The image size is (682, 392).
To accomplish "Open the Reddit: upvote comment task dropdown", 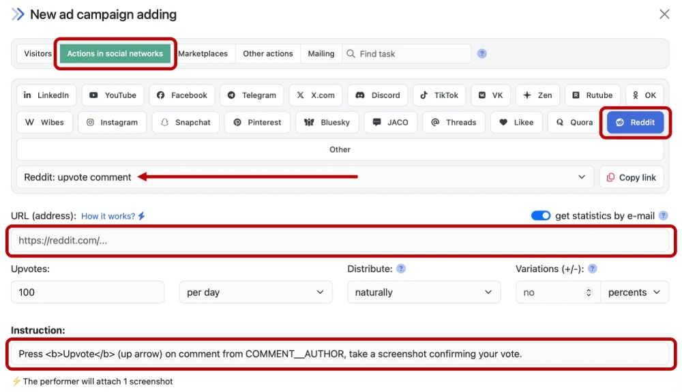I will tap(305, 177).
